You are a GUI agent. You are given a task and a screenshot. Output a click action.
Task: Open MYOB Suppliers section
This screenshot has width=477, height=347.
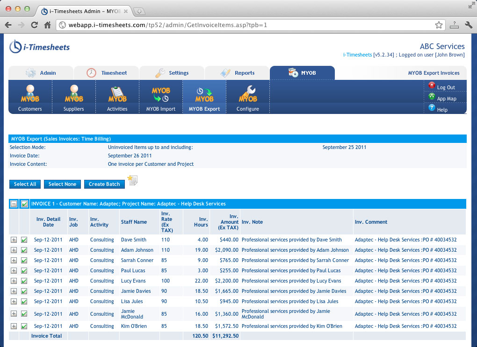(73, 97)
